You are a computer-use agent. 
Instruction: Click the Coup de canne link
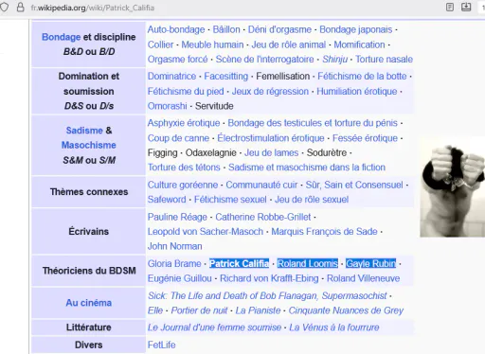pos(178,138)
